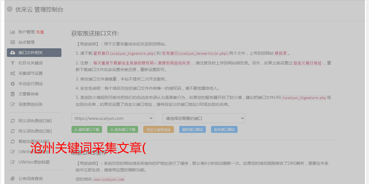Image resolution: width=369 pixels, height=184 pixels.
Task: Click the green 鉴权接口下载 button
Action: click(87, 129)
